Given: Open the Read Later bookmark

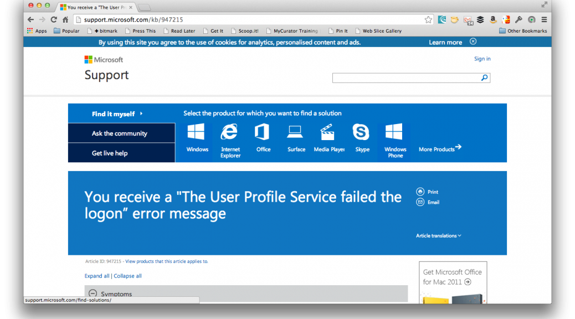Looking at the screenshot, I should pos(179,31).
